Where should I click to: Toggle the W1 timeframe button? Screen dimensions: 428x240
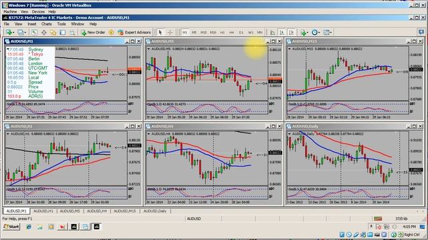point(251,33)
